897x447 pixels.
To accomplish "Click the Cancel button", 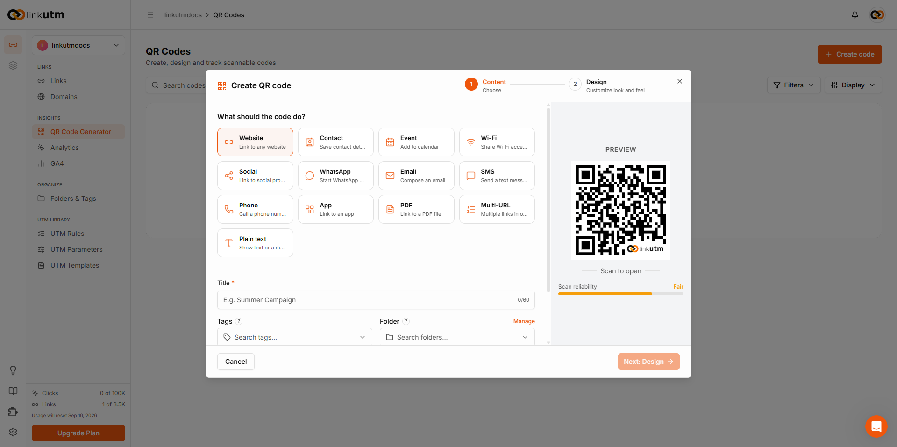I will click(x=236, y=362).
